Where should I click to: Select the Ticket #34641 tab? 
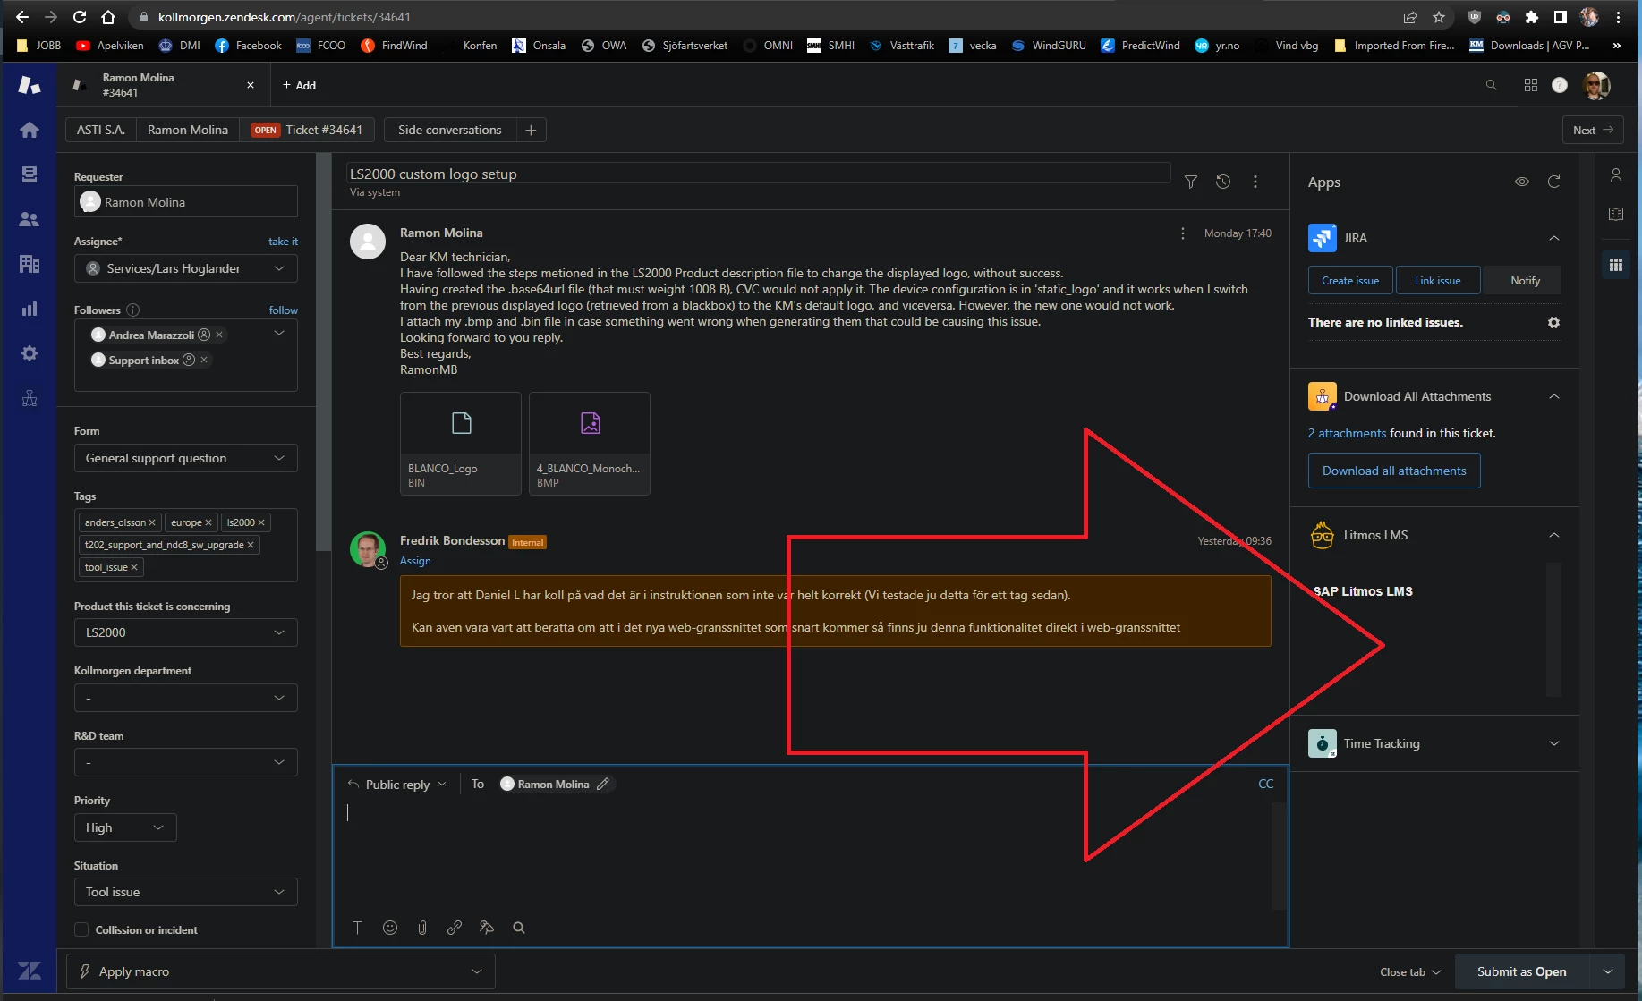point(307,130)
